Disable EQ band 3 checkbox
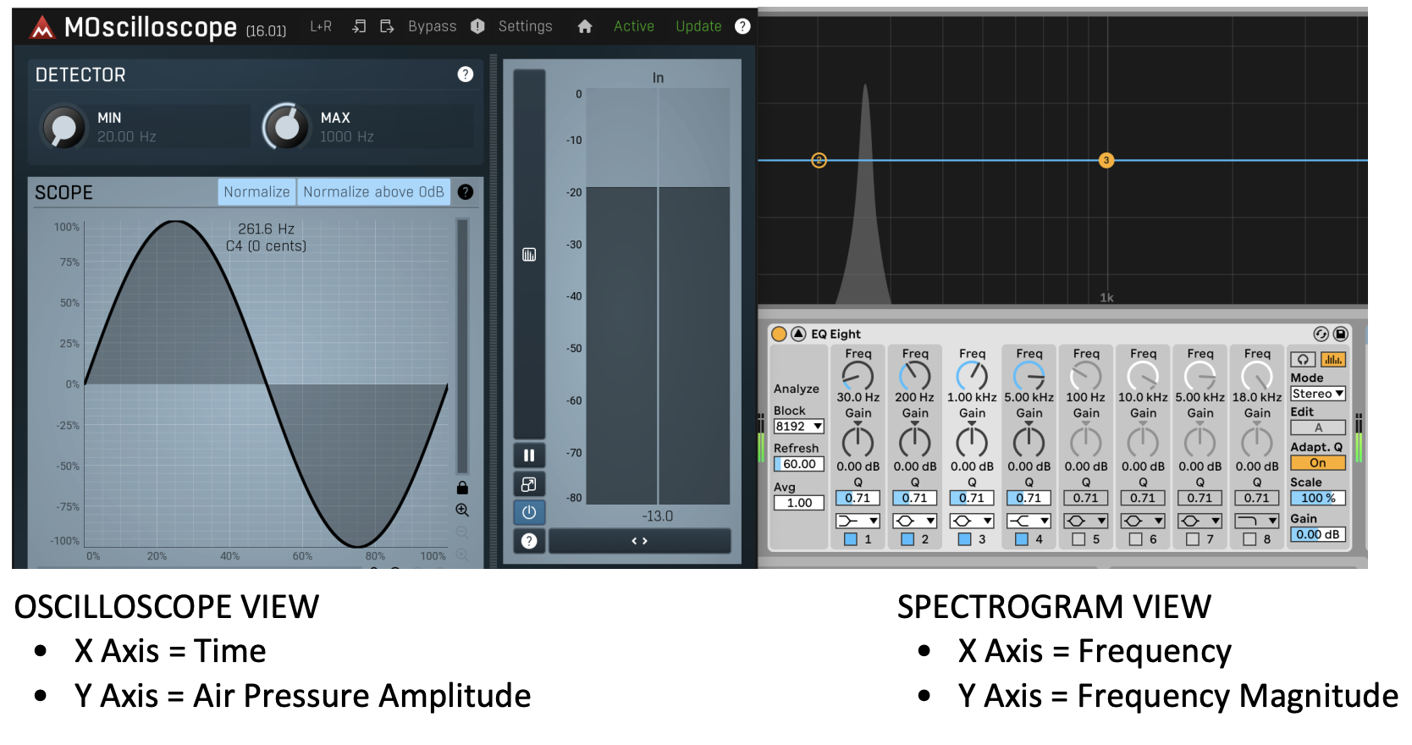Image resolution: width=1412 pixels, height=745 pixels. [x=964, y=539]
